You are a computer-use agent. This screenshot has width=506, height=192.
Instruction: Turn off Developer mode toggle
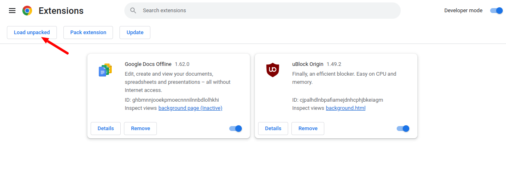(497, 11)
